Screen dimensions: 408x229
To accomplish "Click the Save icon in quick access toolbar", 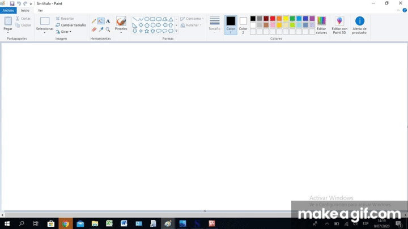I will click(12, 3).
